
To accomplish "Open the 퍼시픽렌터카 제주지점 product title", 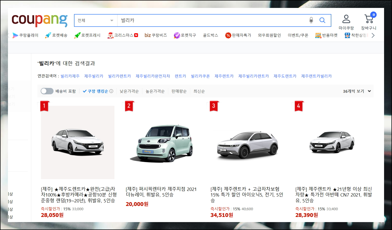I will coord(161,192).
